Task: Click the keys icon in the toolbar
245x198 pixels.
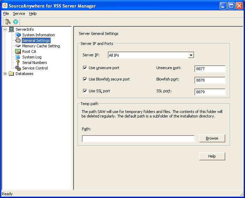Action: 8,21
